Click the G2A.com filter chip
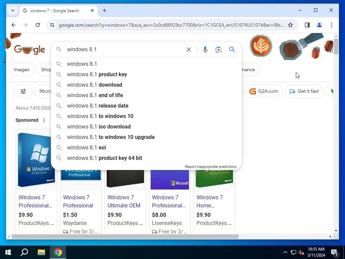Viewport: 345px width, 259px height. [x=264, y=91]
